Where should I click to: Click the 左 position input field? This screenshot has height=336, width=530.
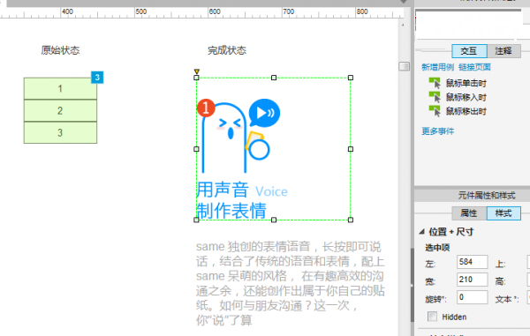click(473, 262)
